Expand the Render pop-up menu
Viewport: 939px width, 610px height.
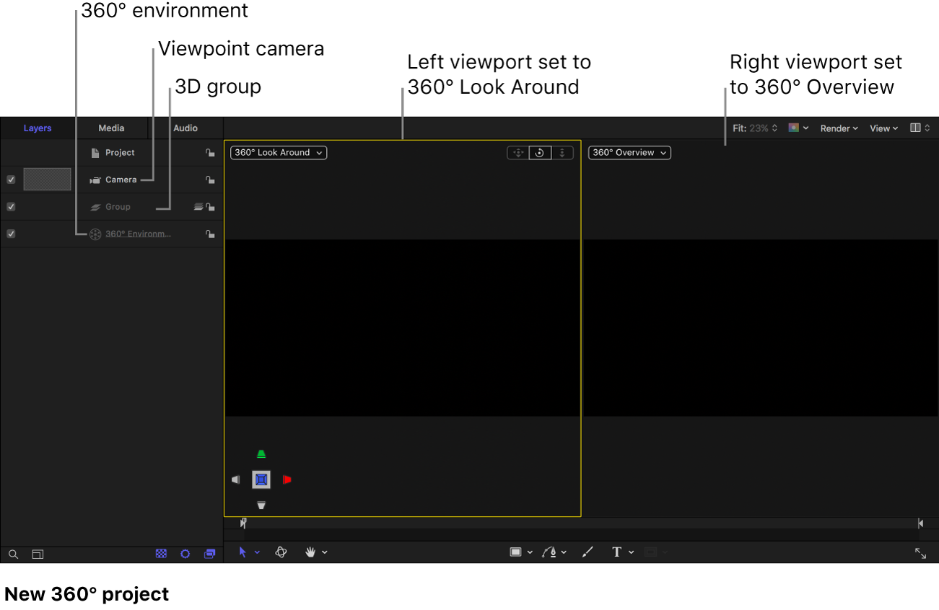coord(839,128)
